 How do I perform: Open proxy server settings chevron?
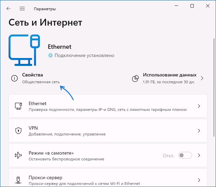[x=199, y=180]
